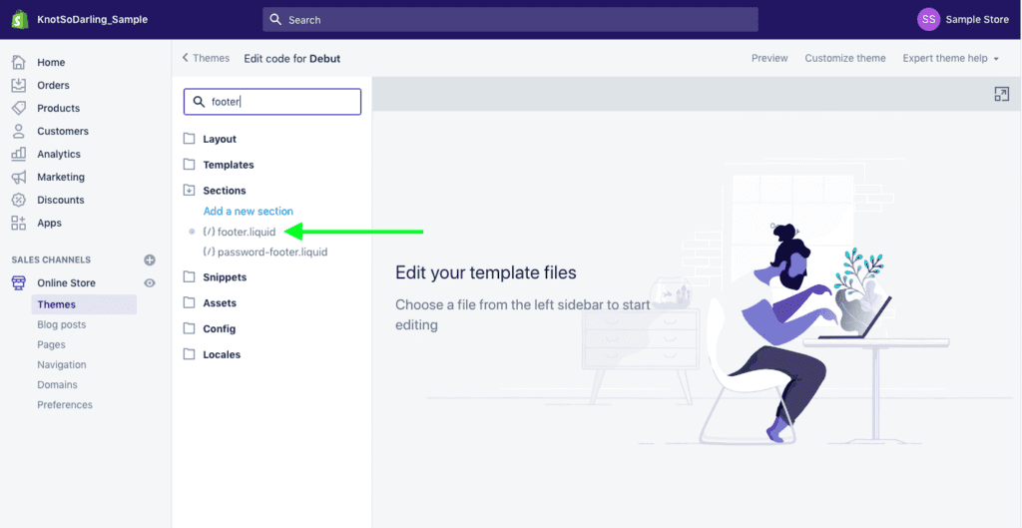Image resolution: width=1022 pixels, height=528 pixels.
Task: Click the Discounts badge icon
Action: point(19,200)
